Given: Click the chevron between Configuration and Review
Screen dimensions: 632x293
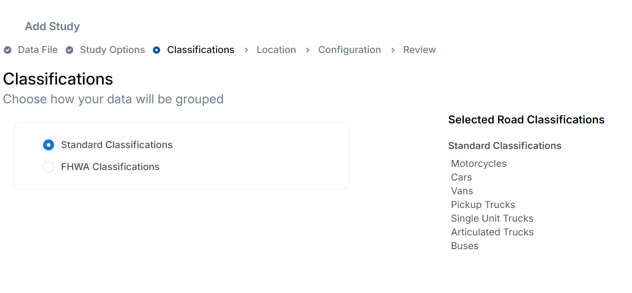Looking at the screenshot, I should [x=392, y=50].
